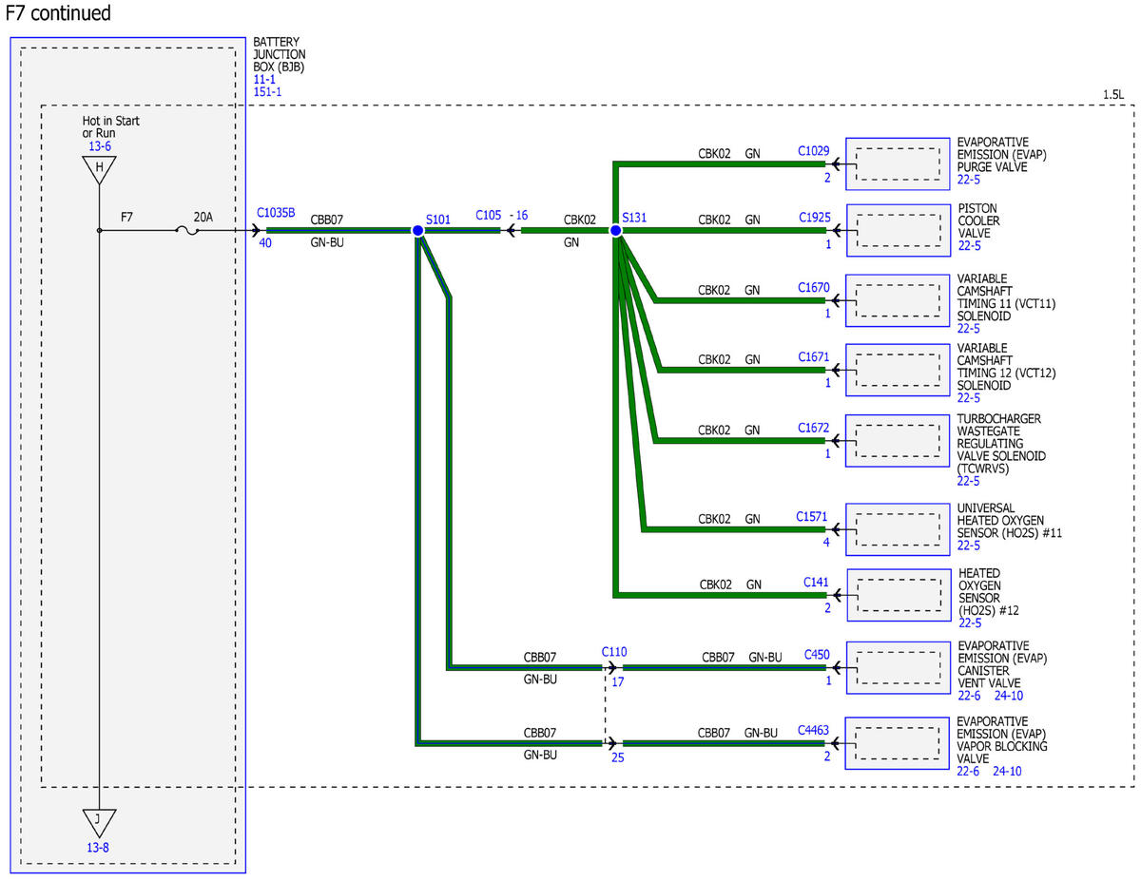
Task: Click the HO2S #12 sensor component box
Action: pyautogui.click(x=897, y=596)
